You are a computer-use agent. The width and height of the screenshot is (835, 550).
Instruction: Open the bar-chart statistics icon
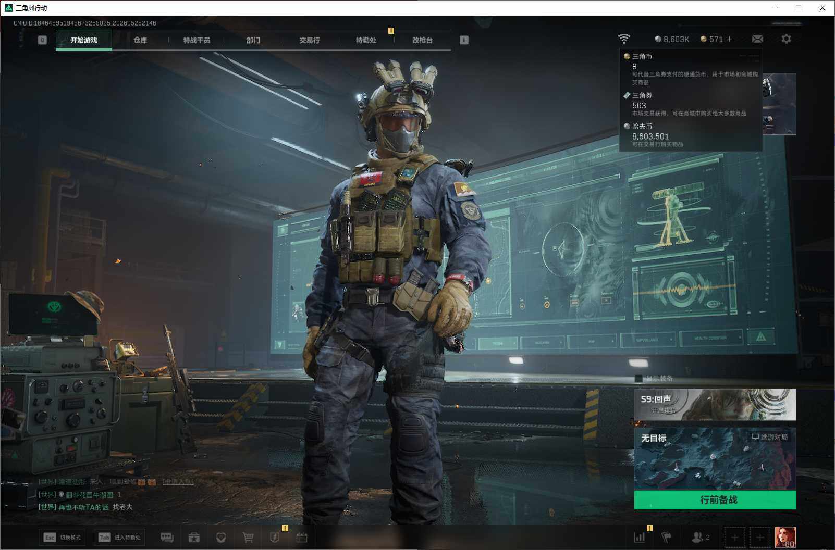[x=640, y=537]
